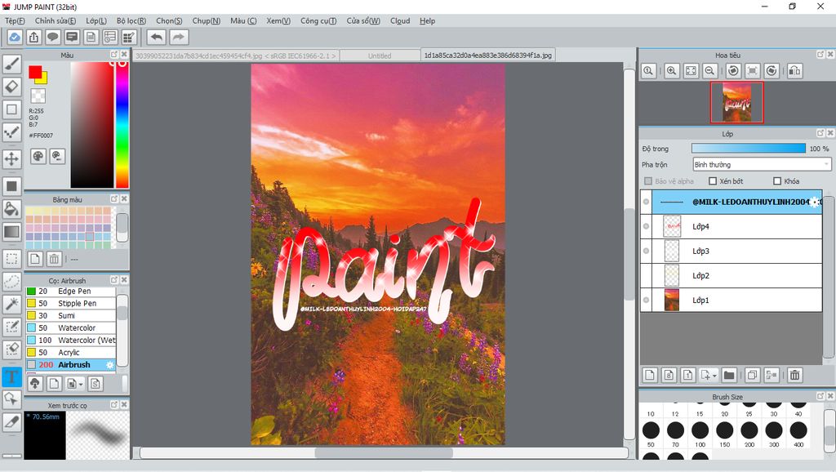Toggle Bảo vệ alpha checkbox
Image resolution: width=836 pixels, height=472 pixels.
648,181
